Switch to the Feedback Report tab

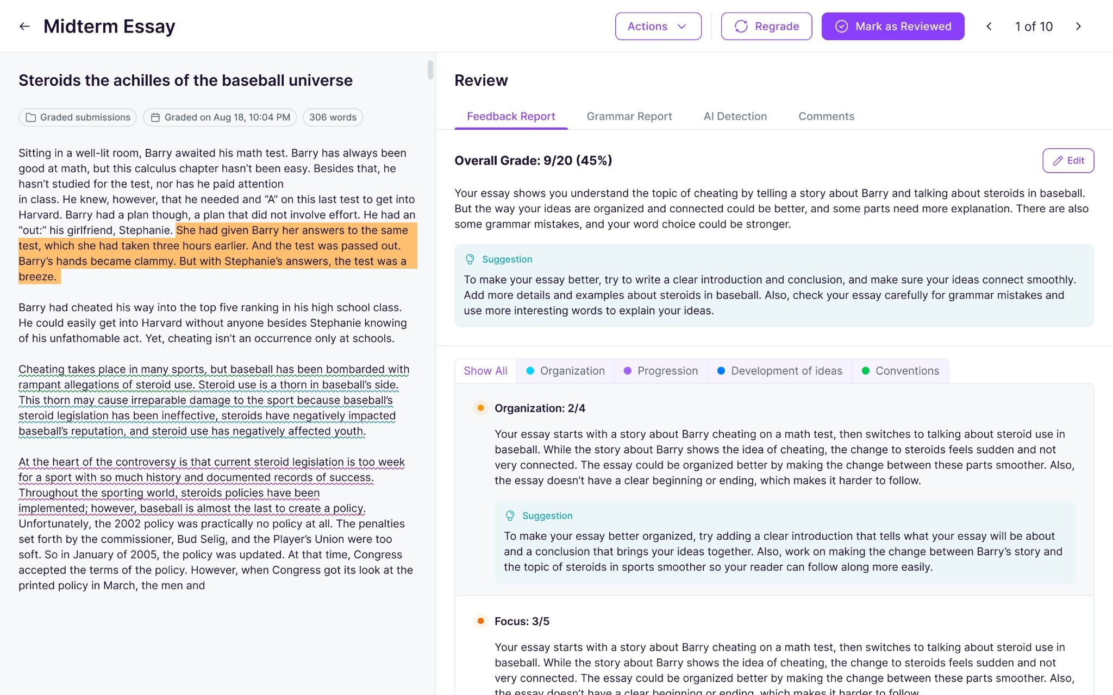(511, 116)
